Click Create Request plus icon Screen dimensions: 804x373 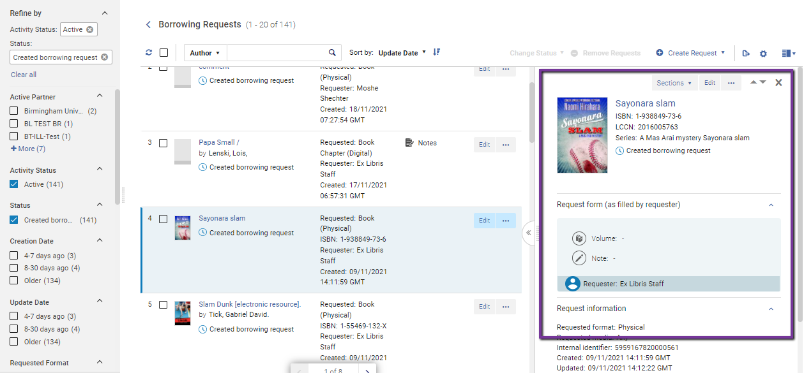[660, 53]
